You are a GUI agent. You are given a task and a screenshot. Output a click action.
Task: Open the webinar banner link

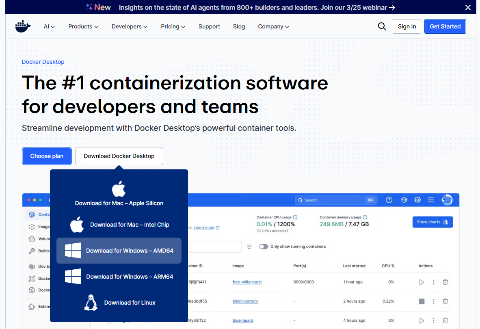tap(257, 7)
